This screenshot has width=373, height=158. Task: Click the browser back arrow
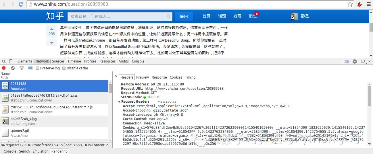(x=5, y=4)
